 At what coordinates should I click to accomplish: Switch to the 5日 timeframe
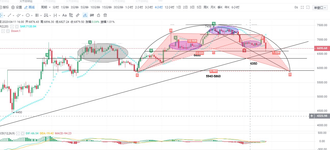(x=199, y=7)
